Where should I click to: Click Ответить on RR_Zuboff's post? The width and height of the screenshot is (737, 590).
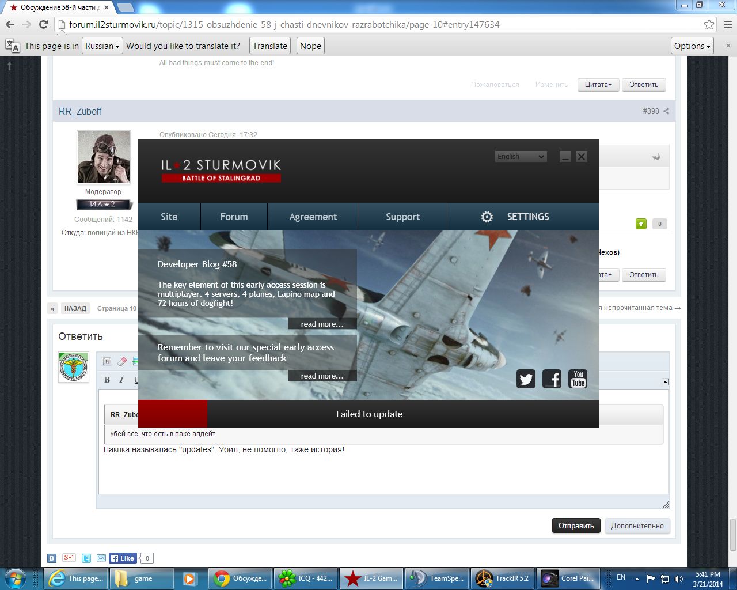pos(644,274)
